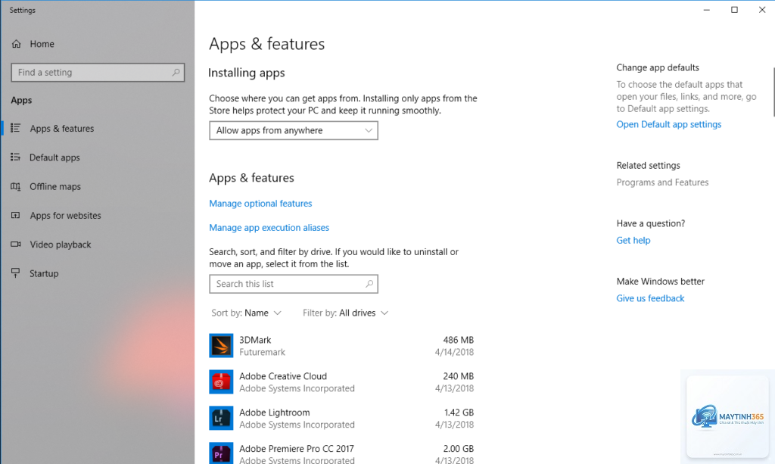Click the vertical scrollbar on right edge
This screenshot has height=464, width=775.
click(773, 92)
